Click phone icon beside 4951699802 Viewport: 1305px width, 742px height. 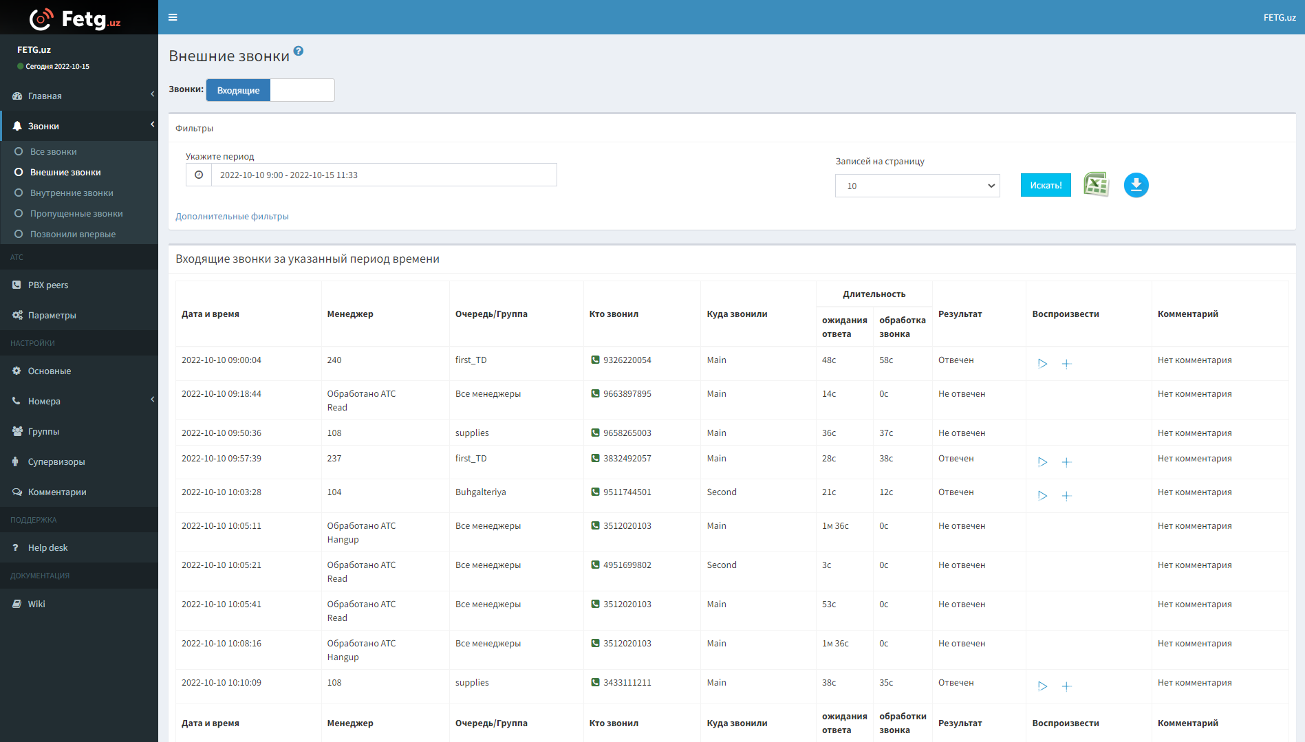pos(595,565)
